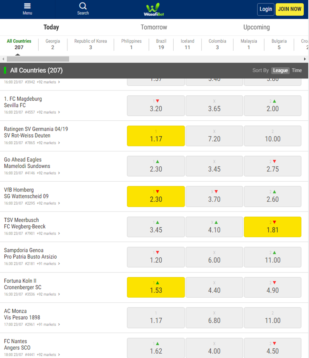Filter matches by Georgia

[x=53, y=44]
